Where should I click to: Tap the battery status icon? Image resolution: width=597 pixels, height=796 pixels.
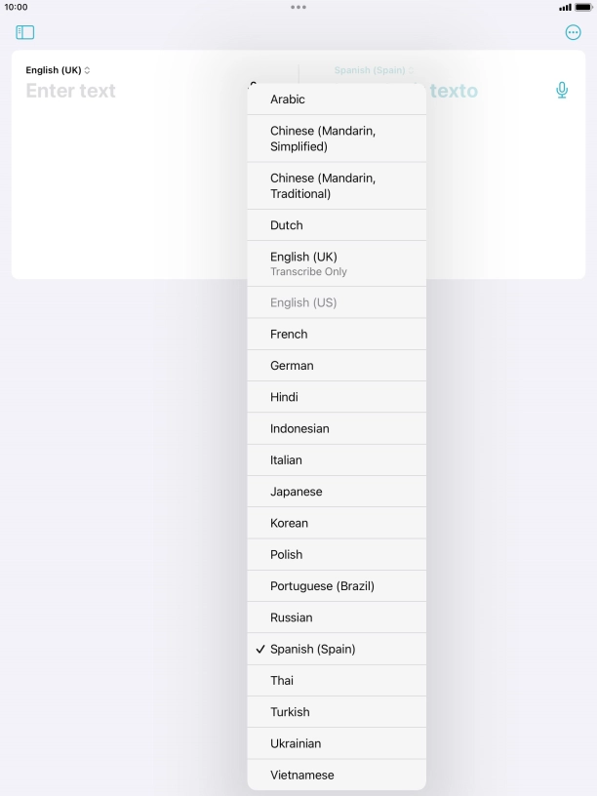point(583,7)
